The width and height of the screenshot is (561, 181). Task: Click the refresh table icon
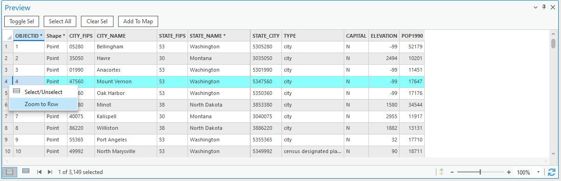click(x=552, y=172)
